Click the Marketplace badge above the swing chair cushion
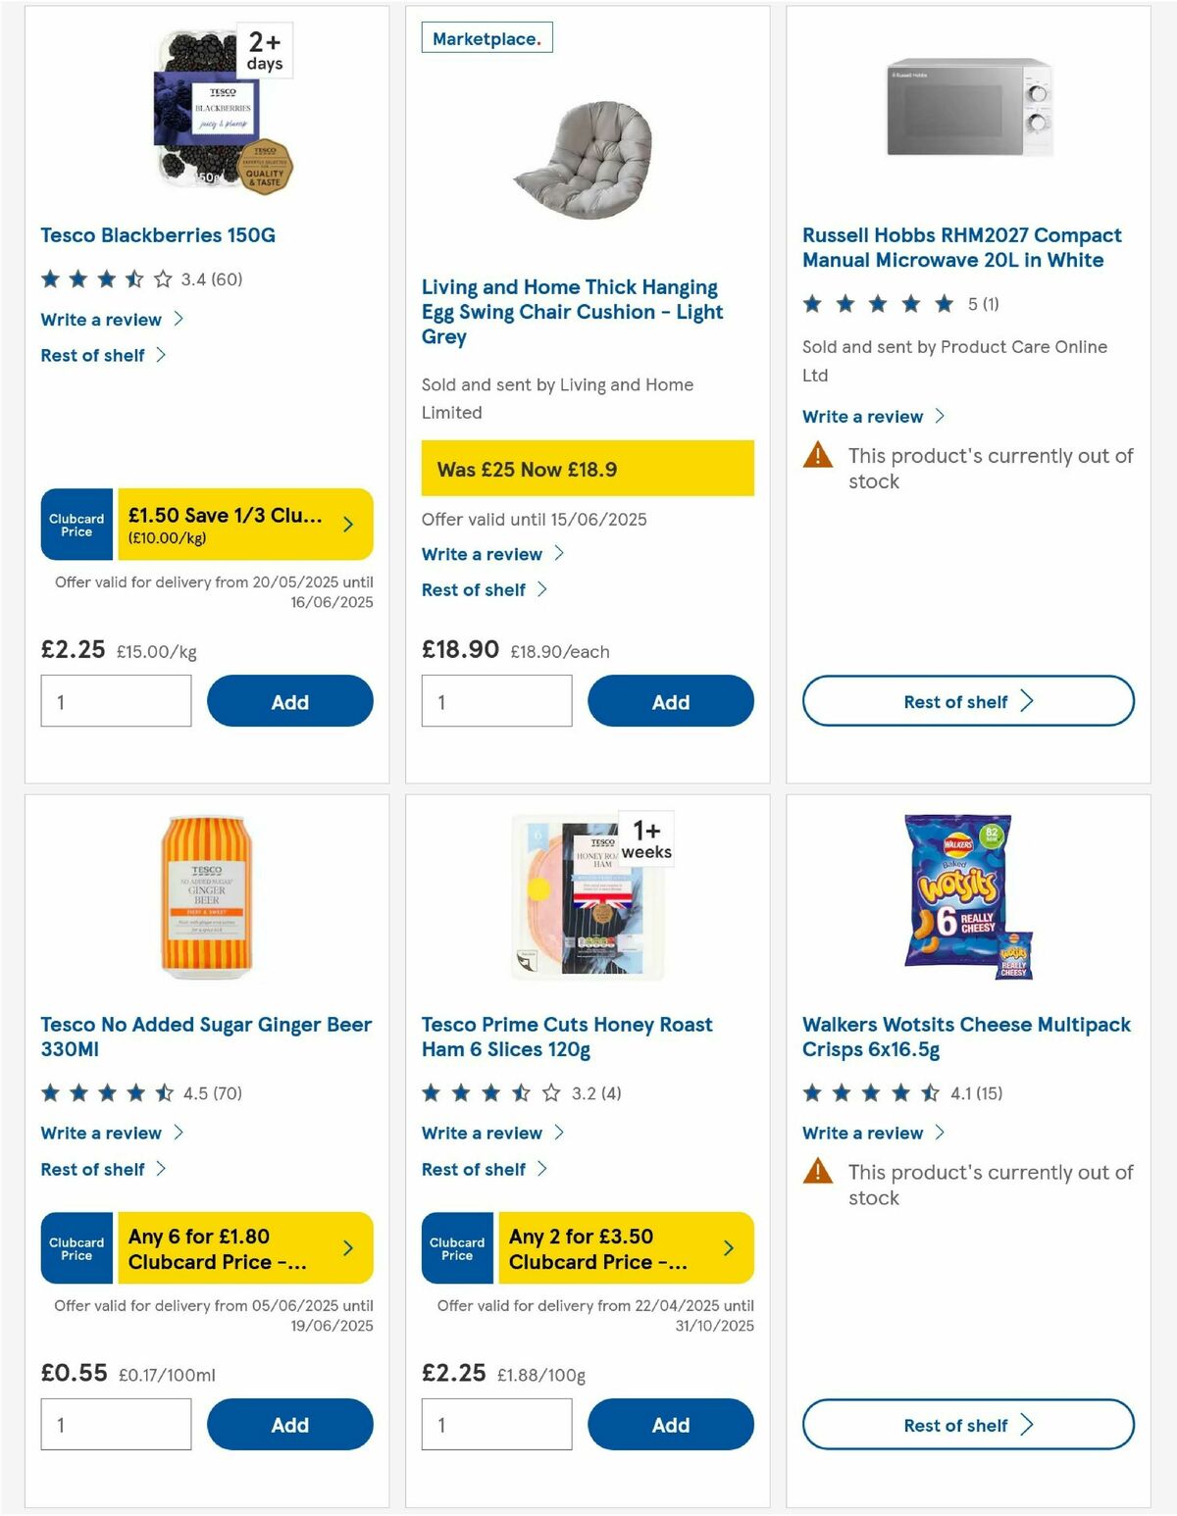This screenshot has width=1177, height=1516. (x=486, y=37)
